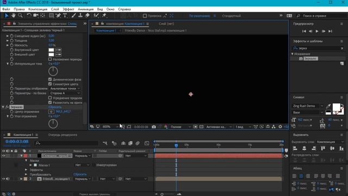Select the Pen tool
This screenshot has width=348, height=196.
tap(58, 15)
